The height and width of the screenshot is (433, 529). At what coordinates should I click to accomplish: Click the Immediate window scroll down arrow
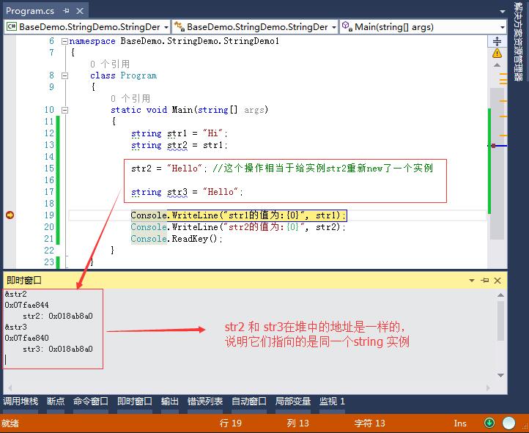500,375
